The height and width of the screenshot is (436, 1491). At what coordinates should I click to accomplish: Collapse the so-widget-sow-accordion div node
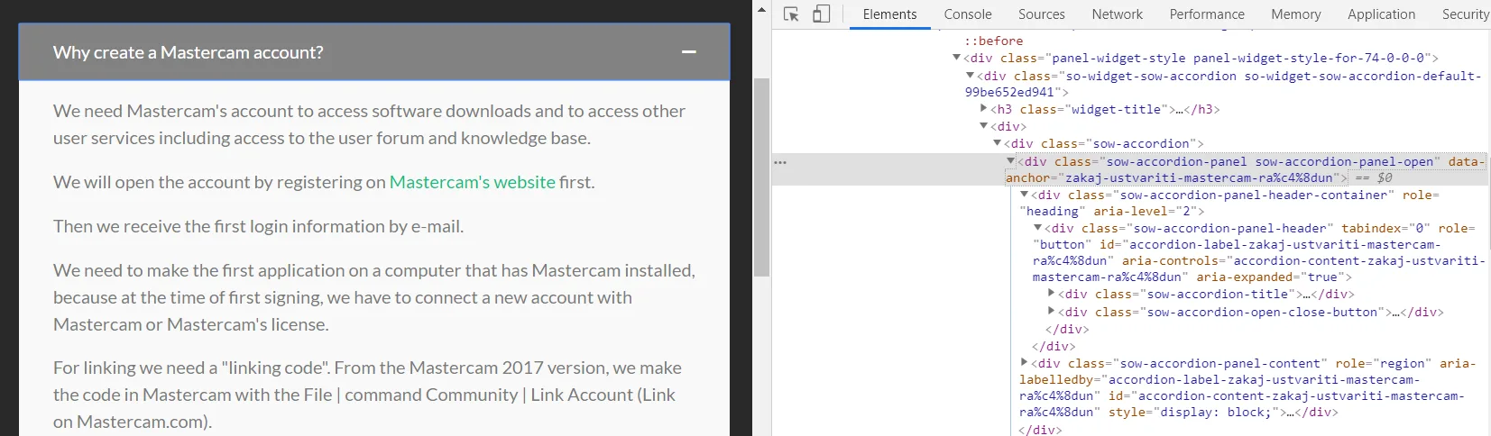(971, 76)
